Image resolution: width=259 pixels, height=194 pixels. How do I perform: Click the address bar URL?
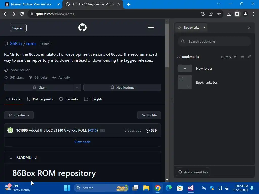point(55,14)
